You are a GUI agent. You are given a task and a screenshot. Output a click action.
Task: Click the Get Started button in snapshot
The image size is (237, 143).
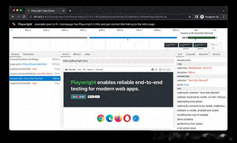(79, 97)
